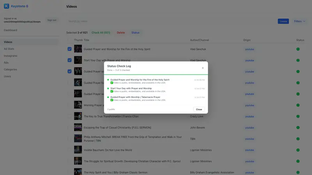
Task: Click Check All (921) action
Action: click(x=101, y=33)
